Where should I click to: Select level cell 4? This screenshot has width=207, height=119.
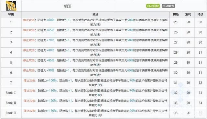tap(11, 52)
